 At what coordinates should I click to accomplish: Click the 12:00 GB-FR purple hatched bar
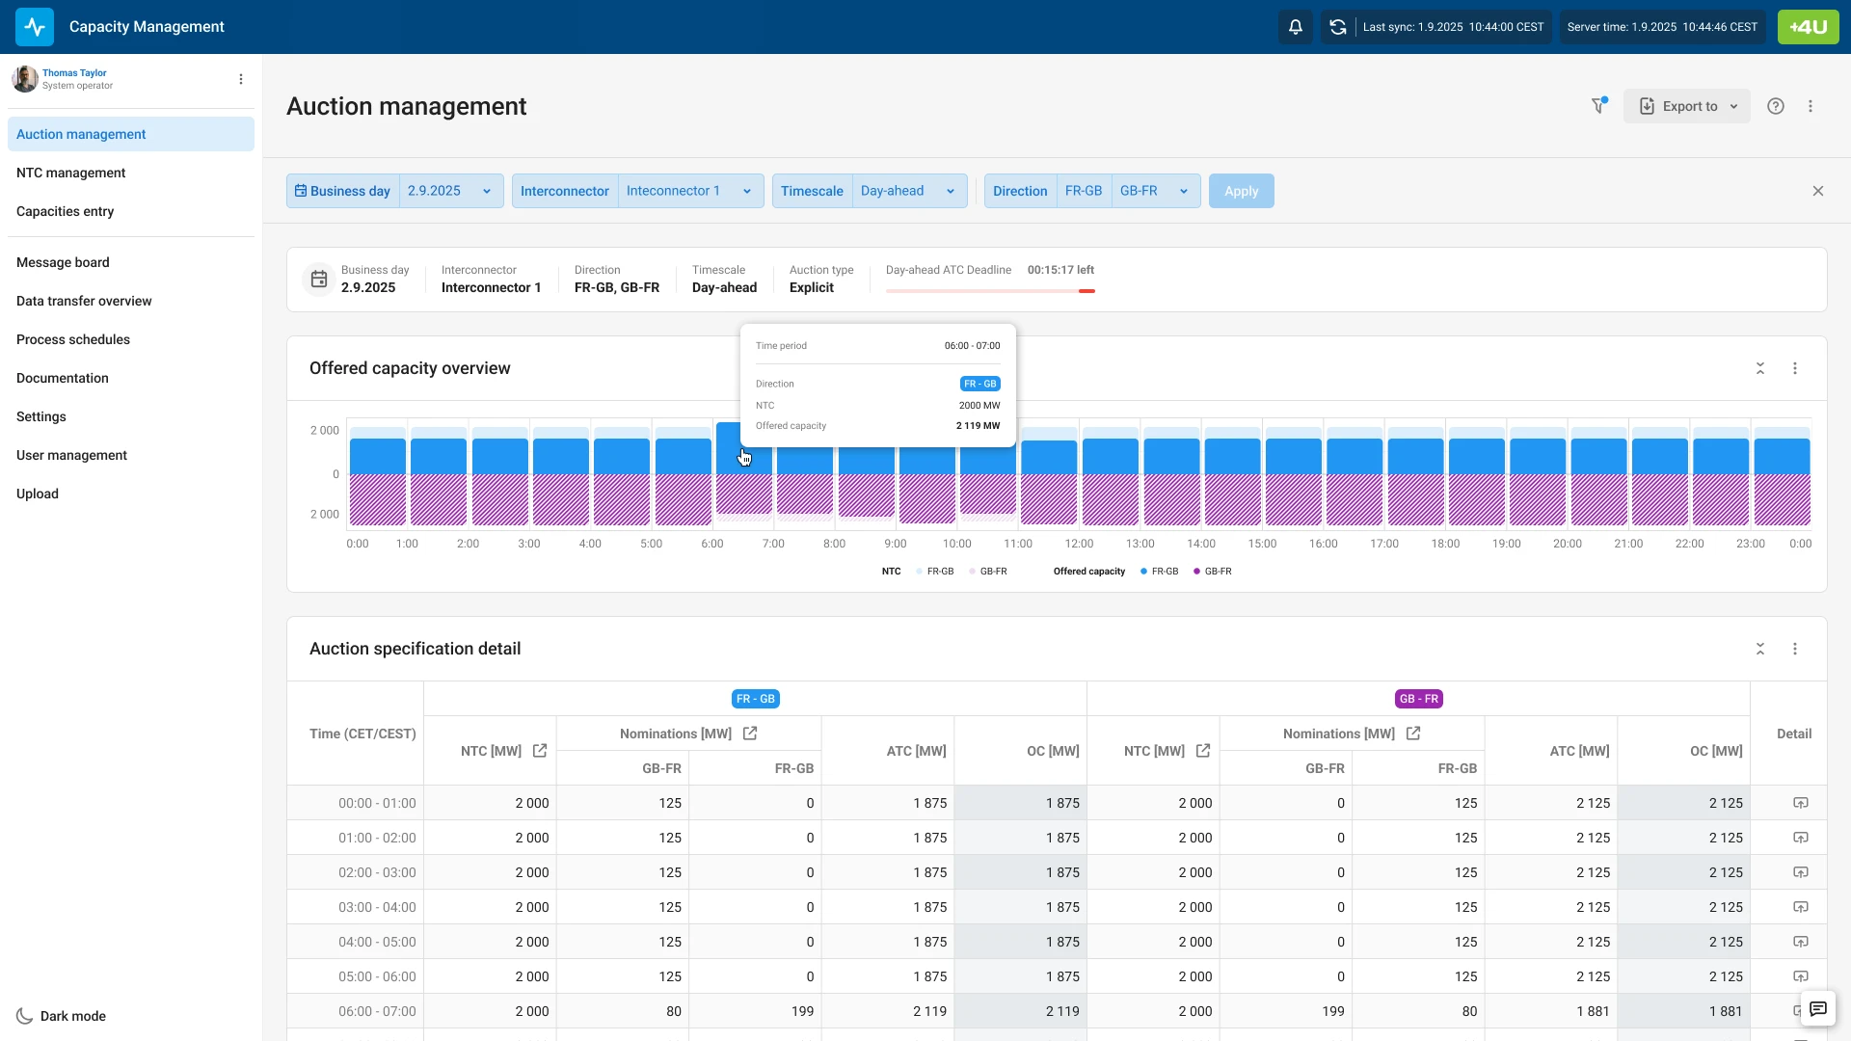[1110, 499]
